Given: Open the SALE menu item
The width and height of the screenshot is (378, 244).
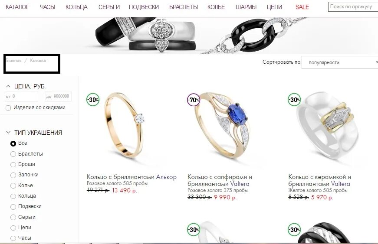Looking at the screenshot, I should 302,7.
